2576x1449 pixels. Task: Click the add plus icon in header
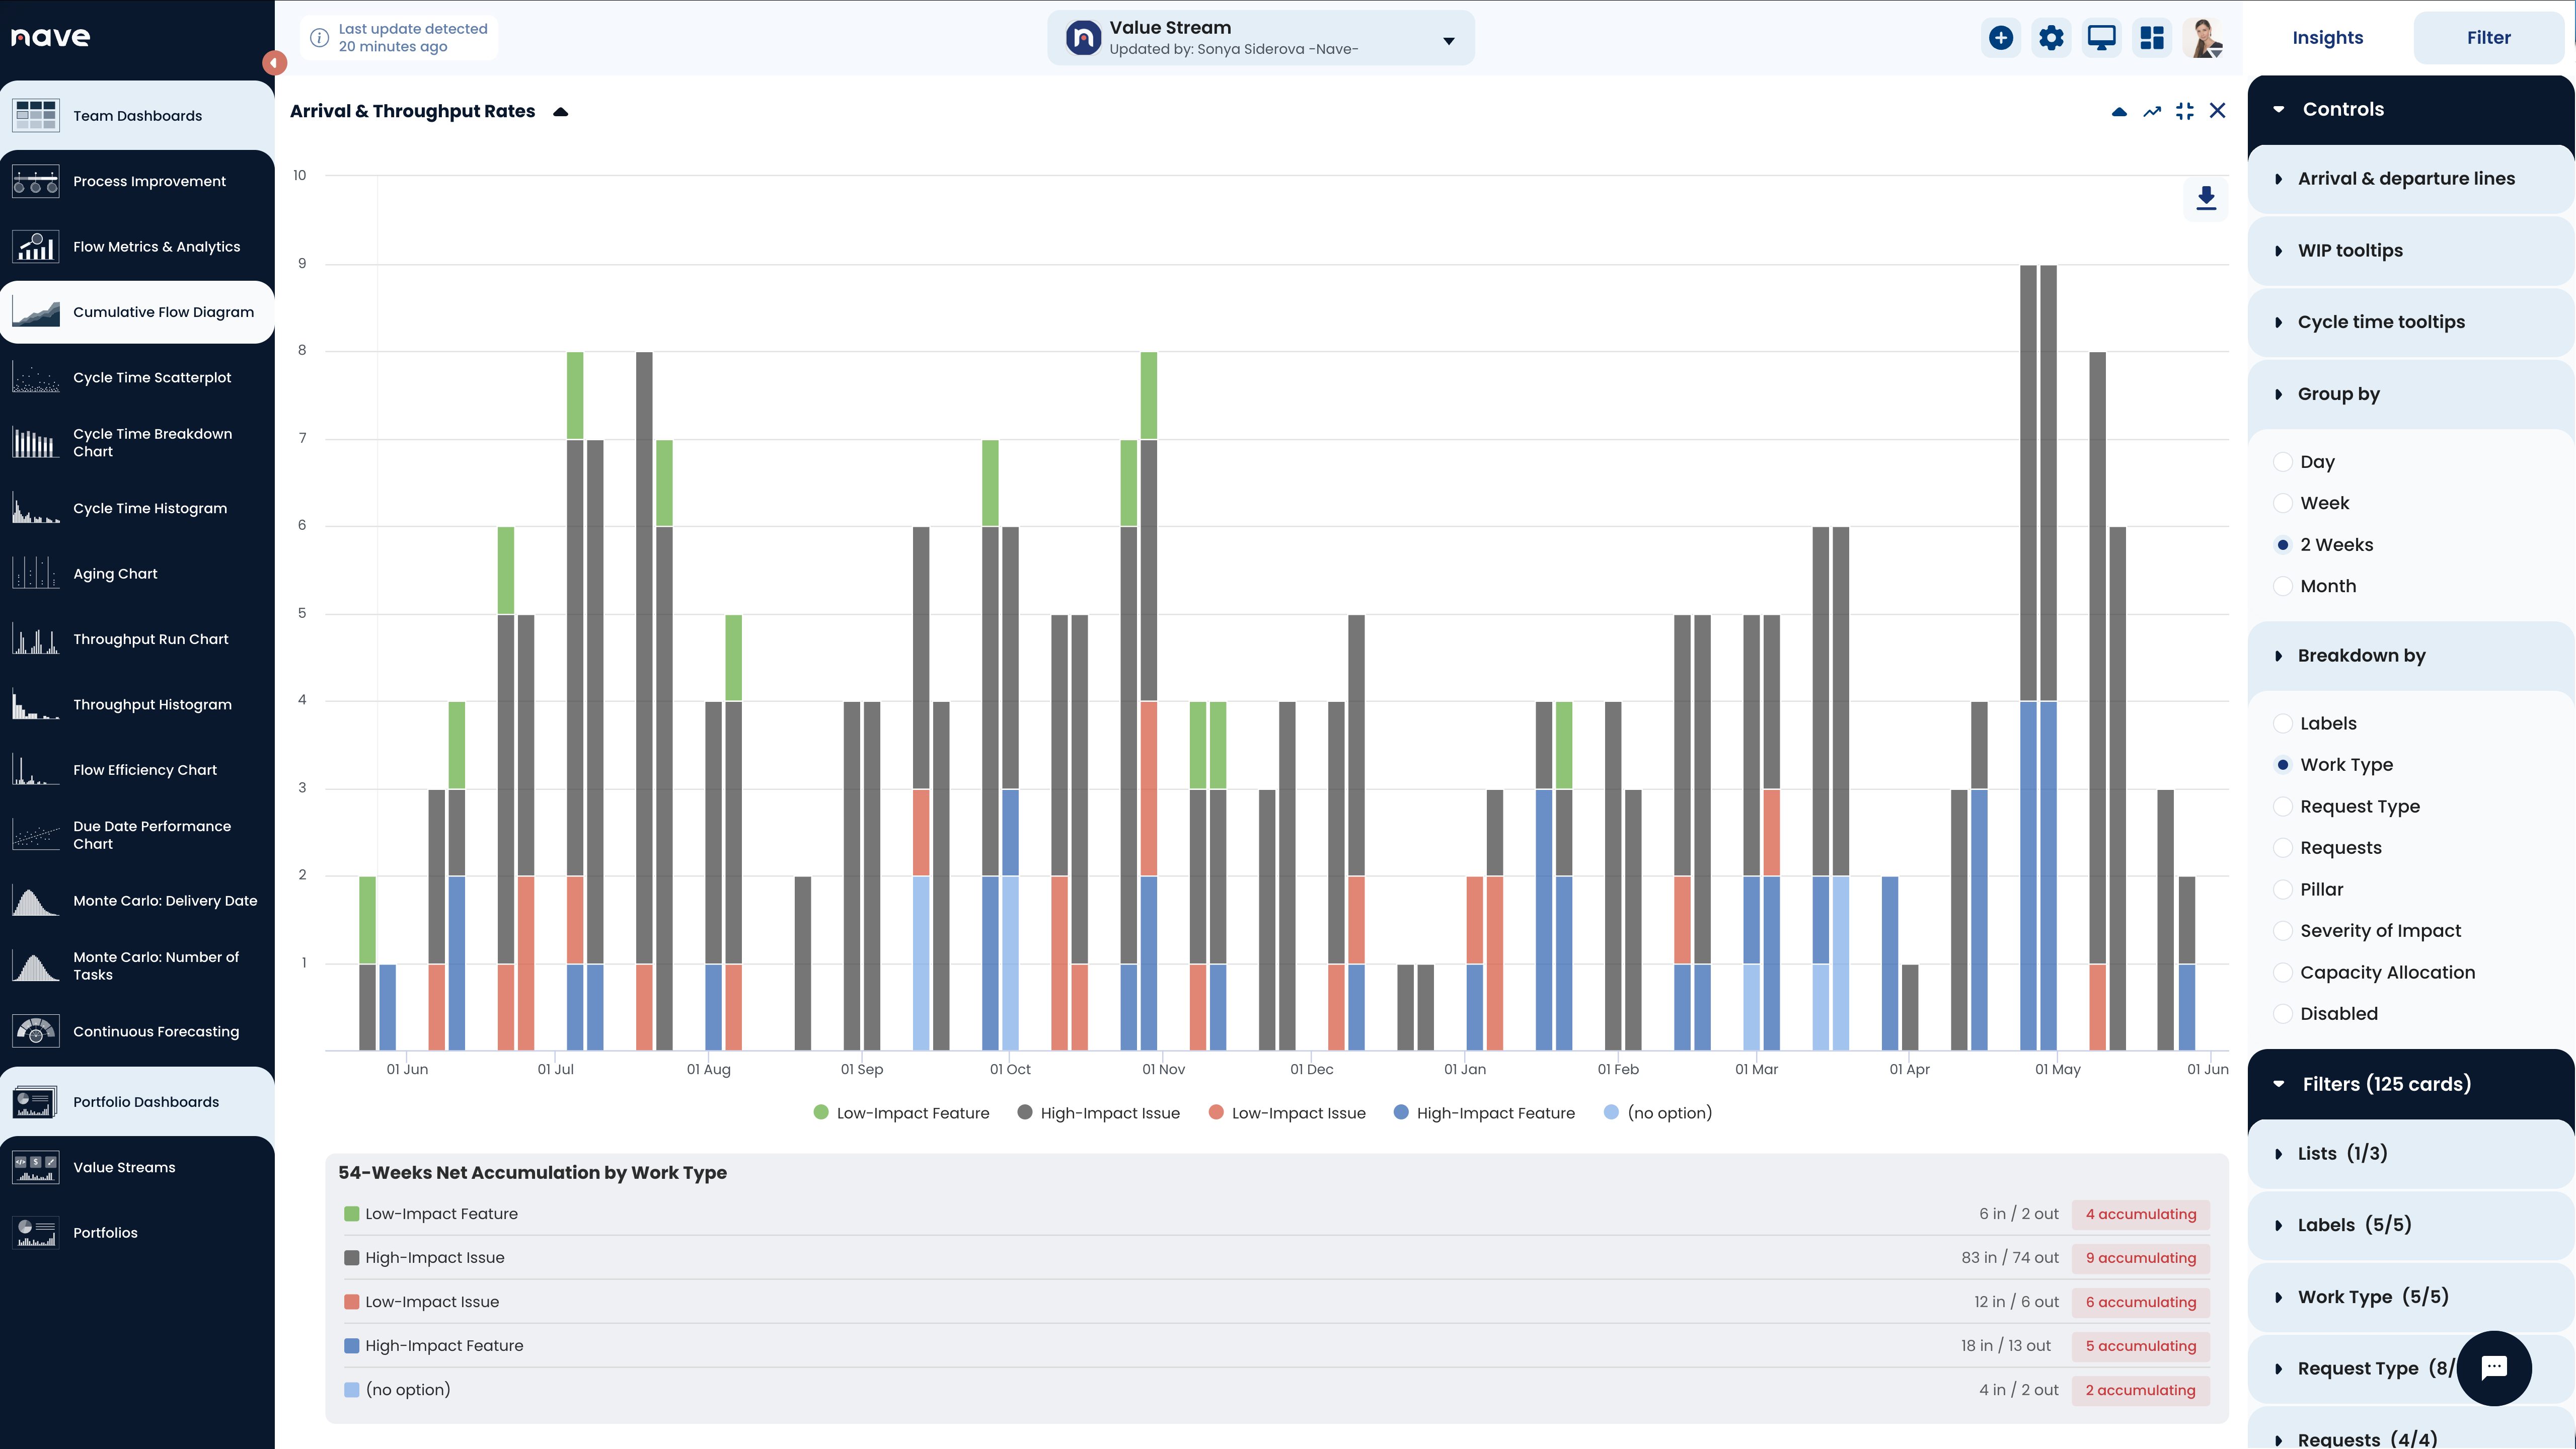(2001, 38)
